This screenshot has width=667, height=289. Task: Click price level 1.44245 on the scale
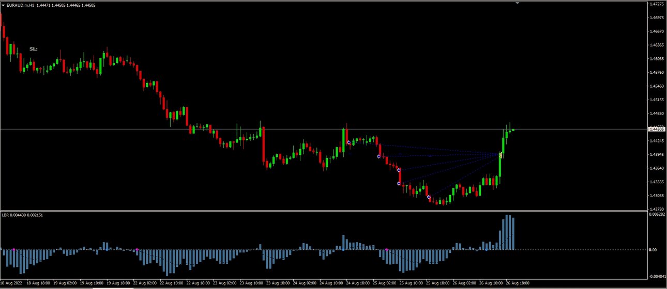[x=657, y=141]
